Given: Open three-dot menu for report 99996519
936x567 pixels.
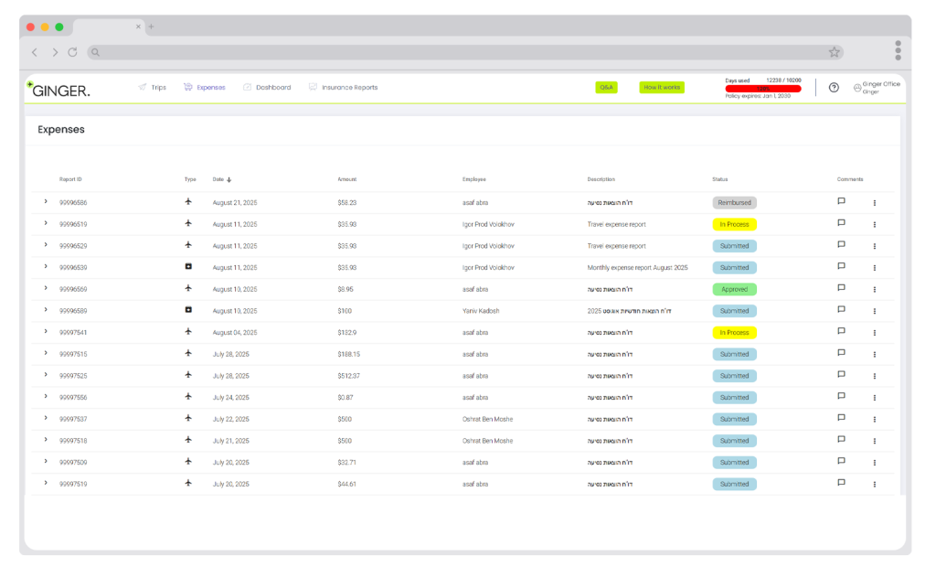Looking at the screenshot, I should (874, 224).
